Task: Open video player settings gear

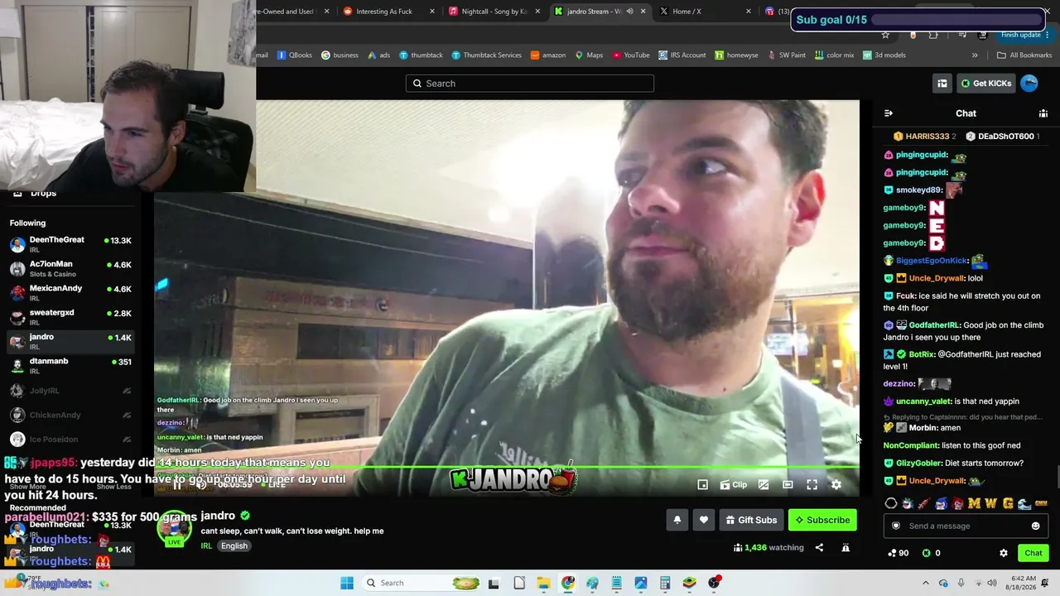Action: click(836, 485)
